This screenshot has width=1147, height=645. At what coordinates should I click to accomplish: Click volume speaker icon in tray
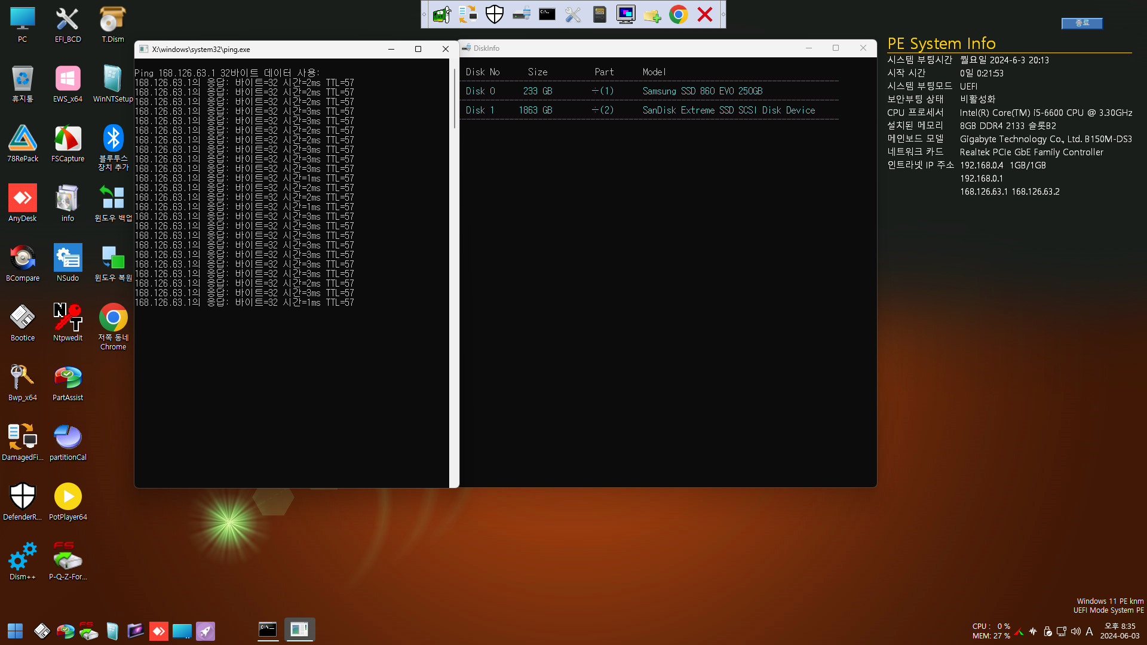click(x=1076, y=631)
